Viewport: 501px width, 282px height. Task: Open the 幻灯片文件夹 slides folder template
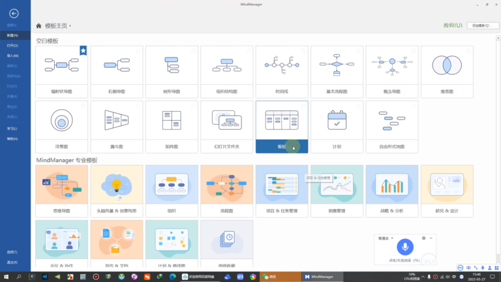pyautogui.click(x=226, y=127)
